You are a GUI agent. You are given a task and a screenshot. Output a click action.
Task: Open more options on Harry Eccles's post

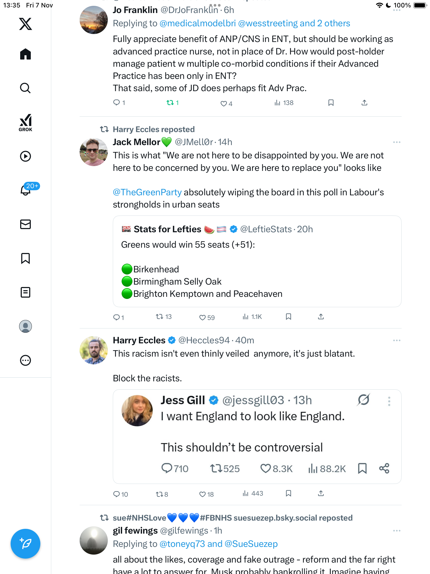click(397, 340)
